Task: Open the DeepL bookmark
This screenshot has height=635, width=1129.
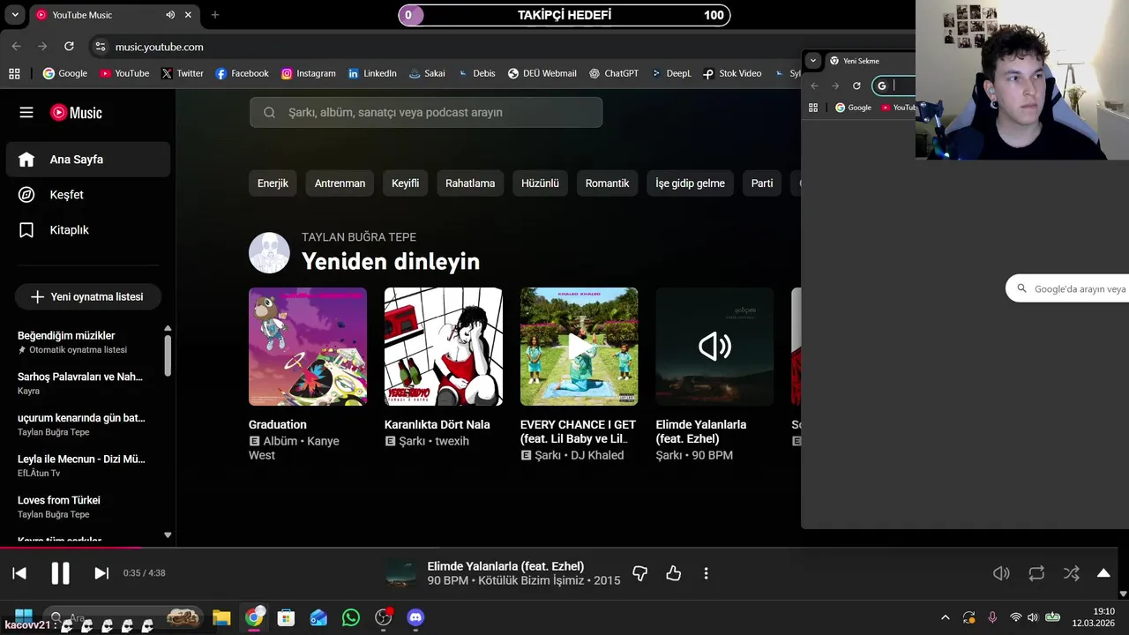Action: [671, 73]
